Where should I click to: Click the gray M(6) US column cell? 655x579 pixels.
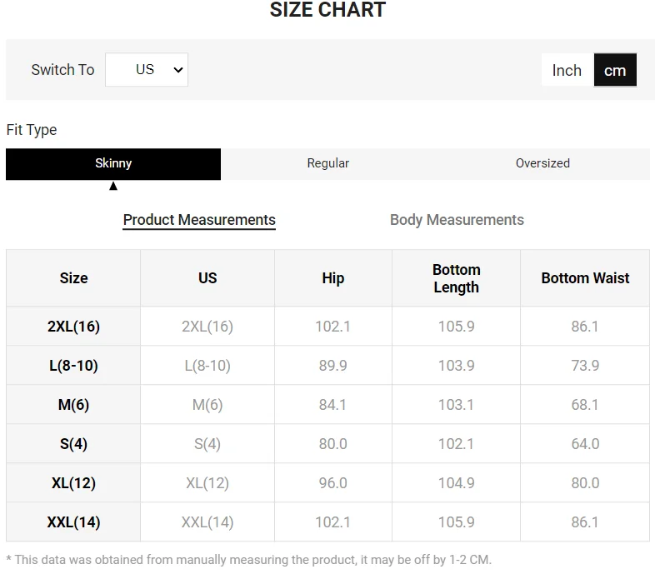(x=207, y=405)
